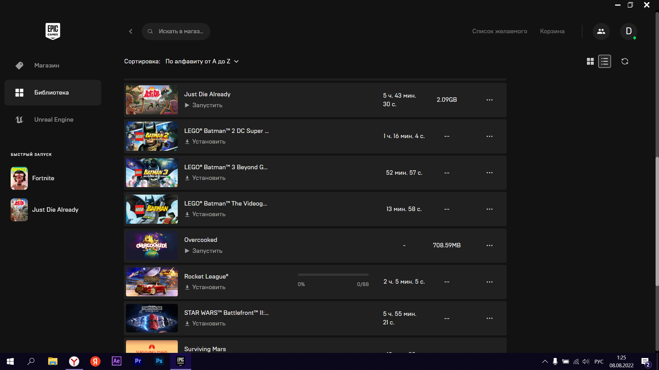Show hidden system tray icons
The image size is (659, 370).
click(x=545, y=361)
